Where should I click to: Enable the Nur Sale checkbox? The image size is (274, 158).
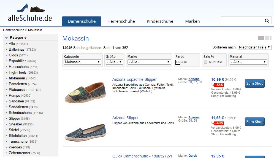pyautogui.click(x=205, y=62)
